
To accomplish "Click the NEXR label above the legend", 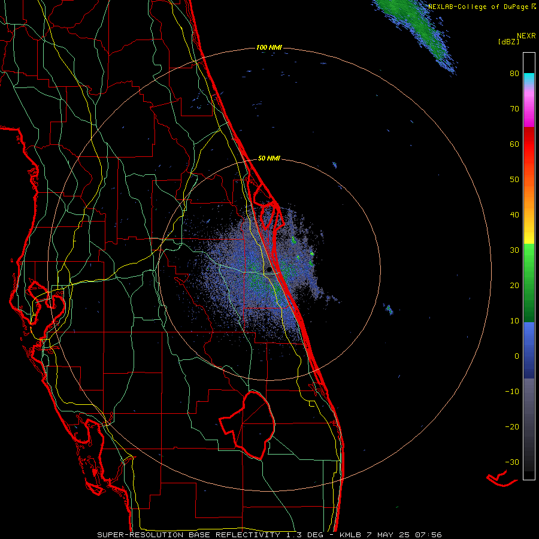I will click(x=526, y=36).
